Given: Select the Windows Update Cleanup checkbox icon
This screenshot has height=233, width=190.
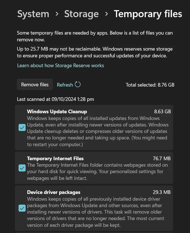Looking at the screenshot, I should tap(22, 127).
